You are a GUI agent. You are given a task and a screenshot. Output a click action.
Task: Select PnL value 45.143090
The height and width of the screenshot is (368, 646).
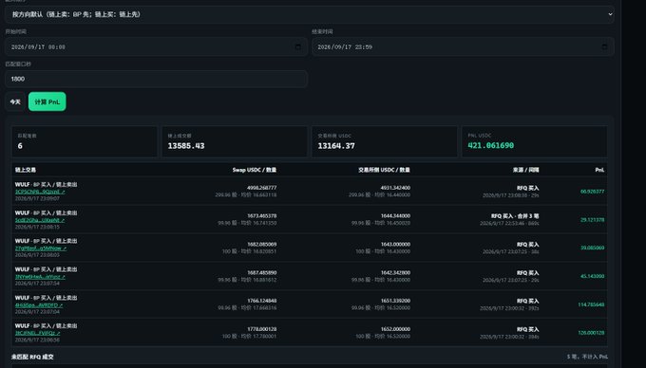(592, 276)
